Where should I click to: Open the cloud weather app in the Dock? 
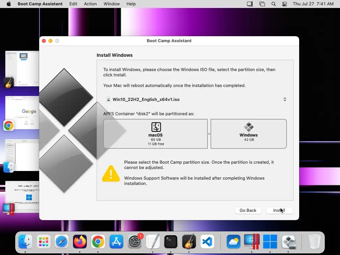[x=233, y=241]
